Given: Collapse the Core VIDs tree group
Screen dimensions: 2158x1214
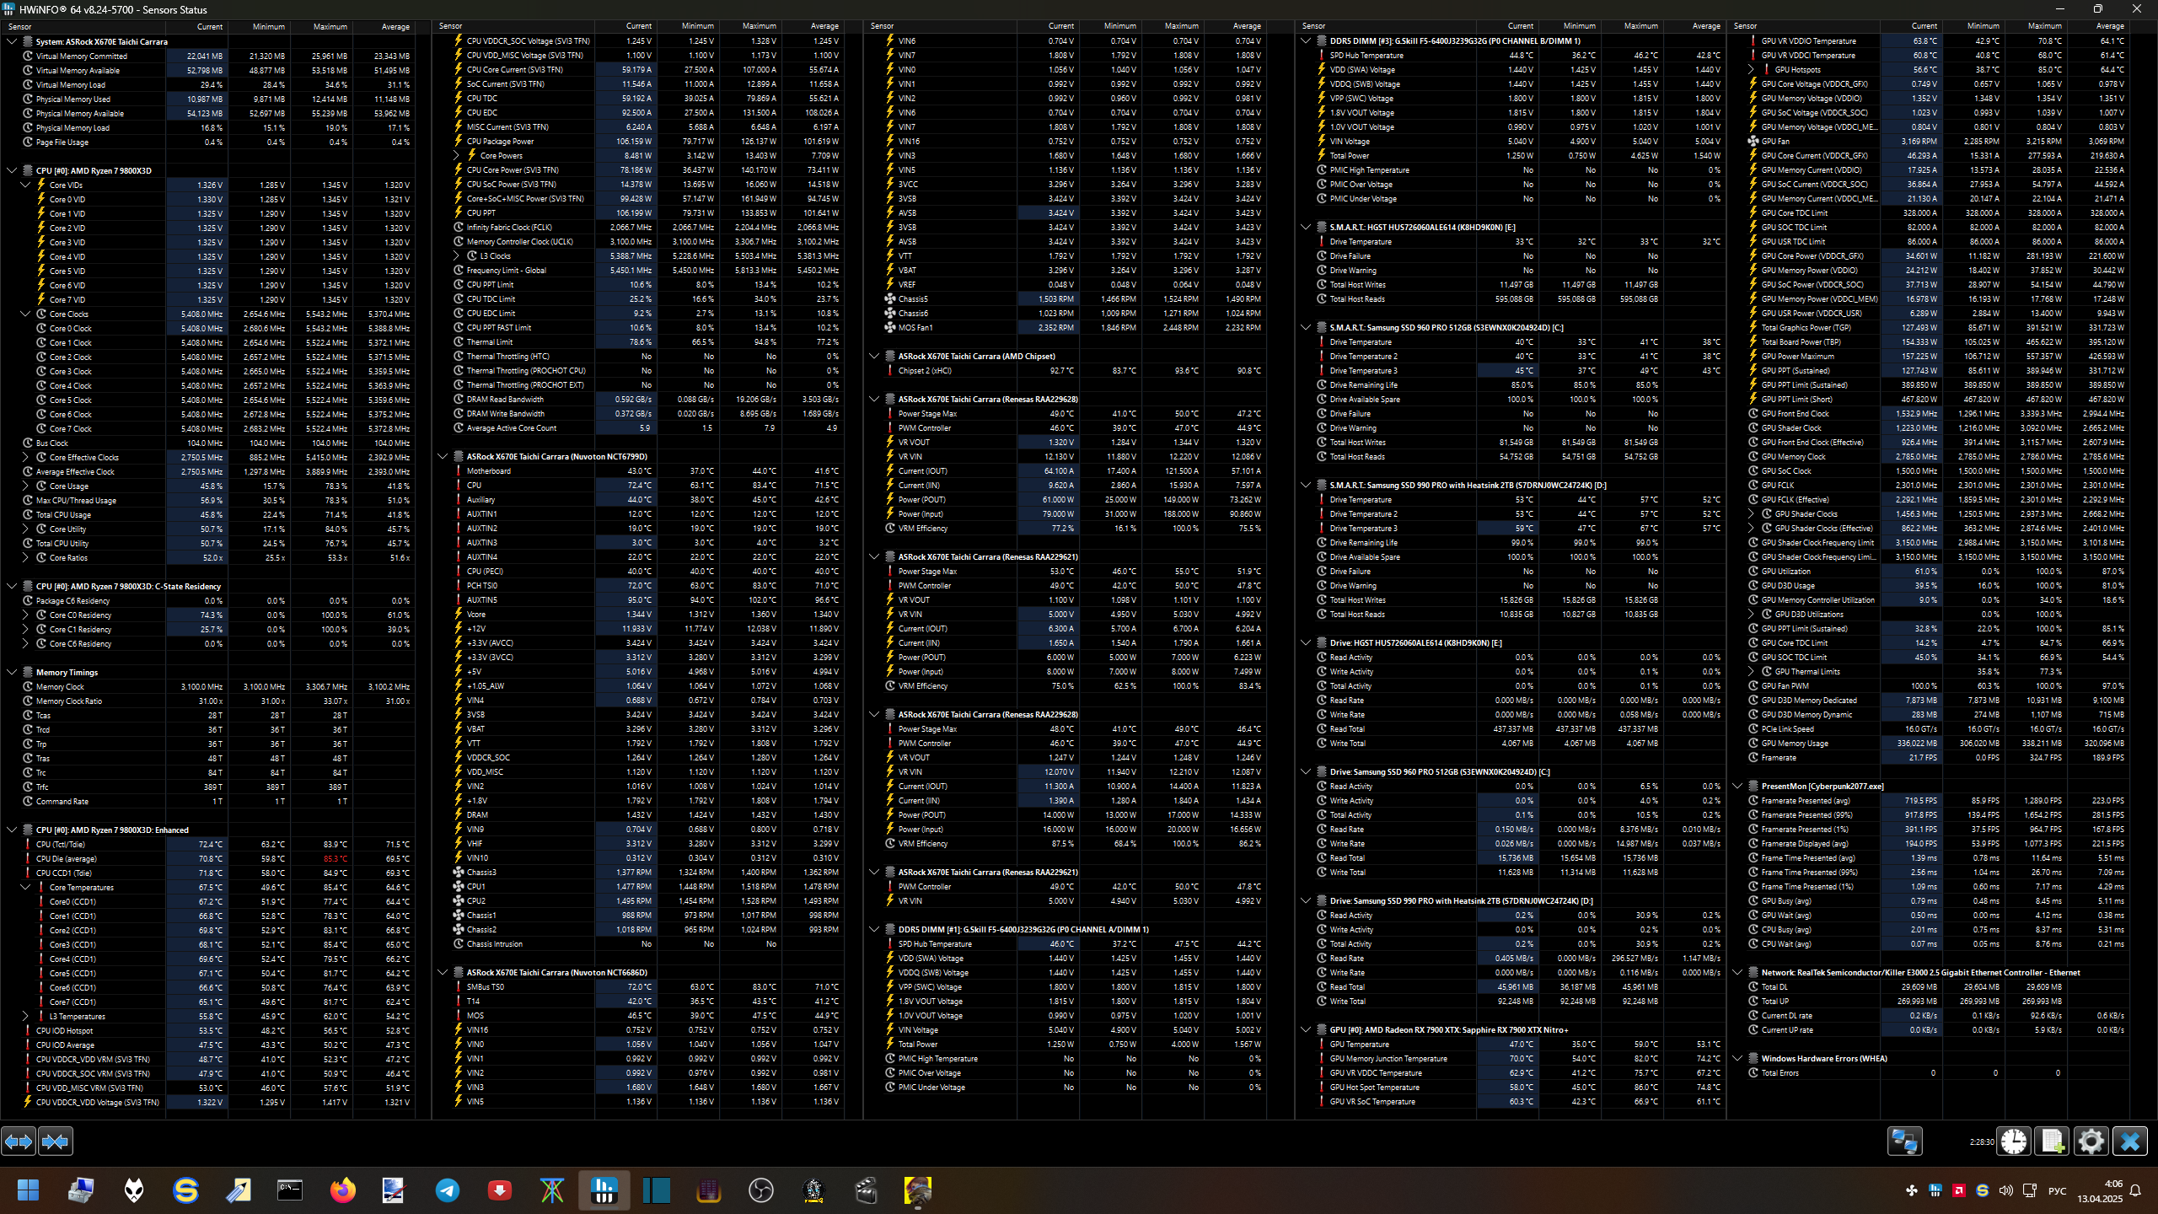Looking at the screenshot, I should tap(25, 185).
